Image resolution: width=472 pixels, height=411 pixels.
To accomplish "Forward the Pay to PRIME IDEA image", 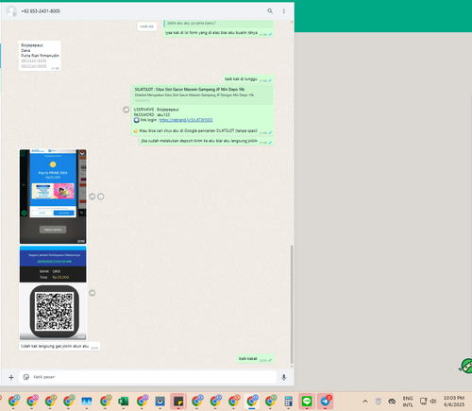I will (93, 197).
